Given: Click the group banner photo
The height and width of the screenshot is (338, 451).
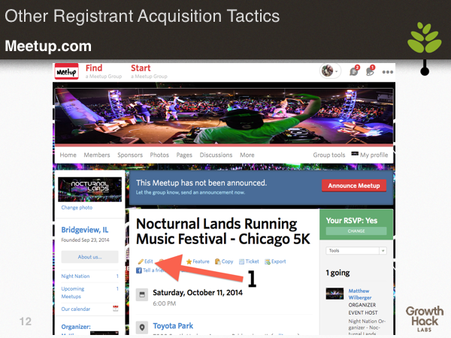Looking at the screenshot, I should click(x=224, y=116).
